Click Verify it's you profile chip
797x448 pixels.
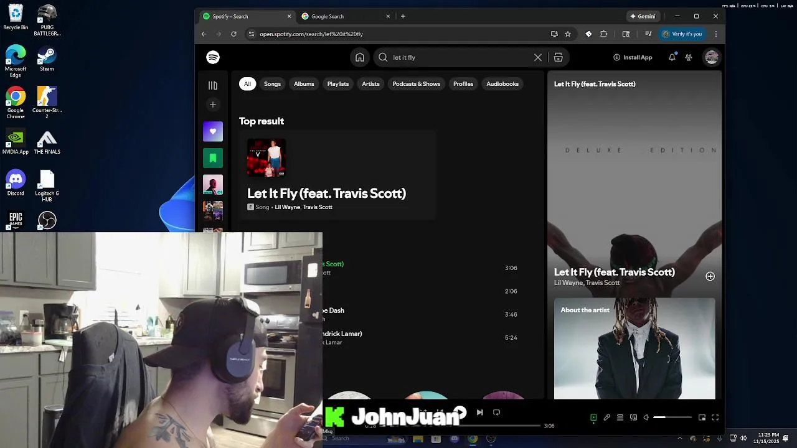coord(682,34)
